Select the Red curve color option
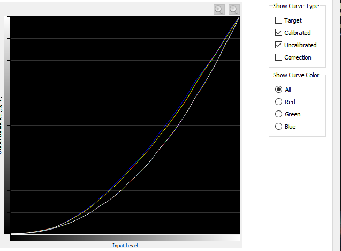Viewport: 341px width, 251px height. 278,102
